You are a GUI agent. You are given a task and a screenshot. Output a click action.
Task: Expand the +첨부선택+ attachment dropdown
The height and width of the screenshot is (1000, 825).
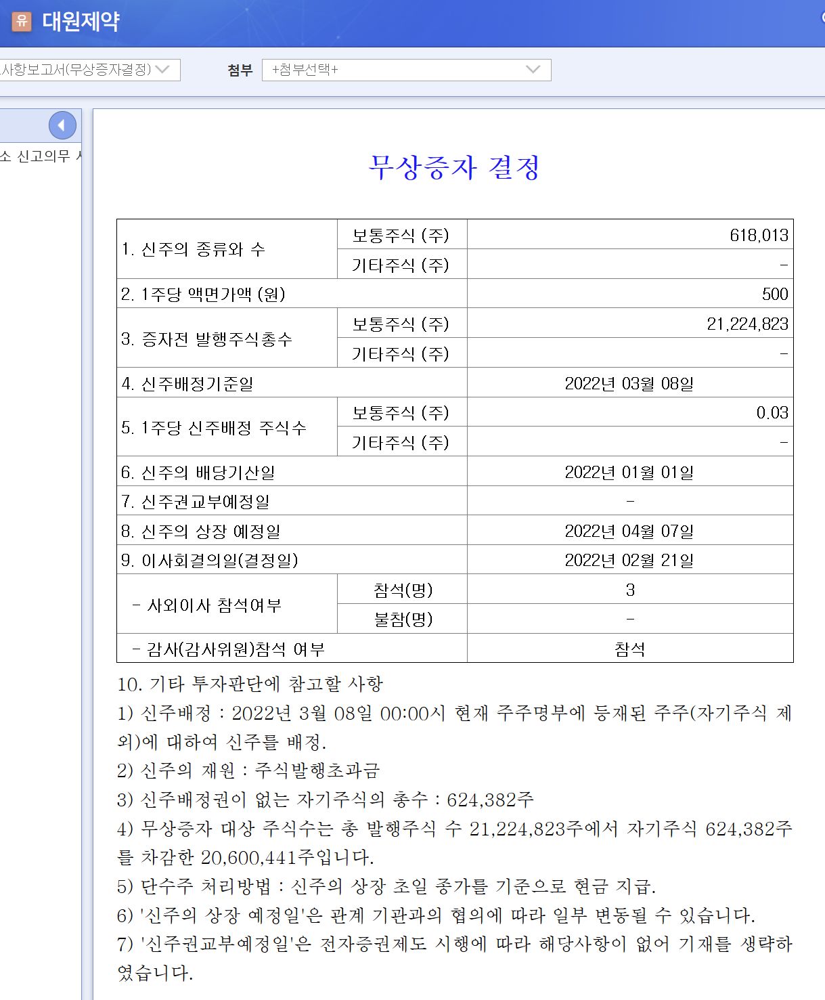[x=406, y=70]
